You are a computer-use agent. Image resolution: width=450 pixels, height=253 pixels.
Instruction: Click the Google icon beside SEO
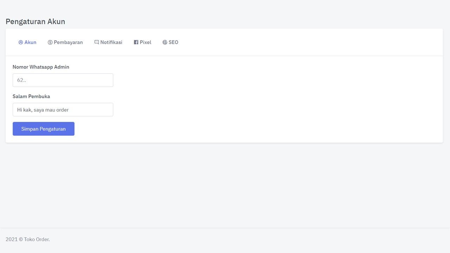(165, 42)
